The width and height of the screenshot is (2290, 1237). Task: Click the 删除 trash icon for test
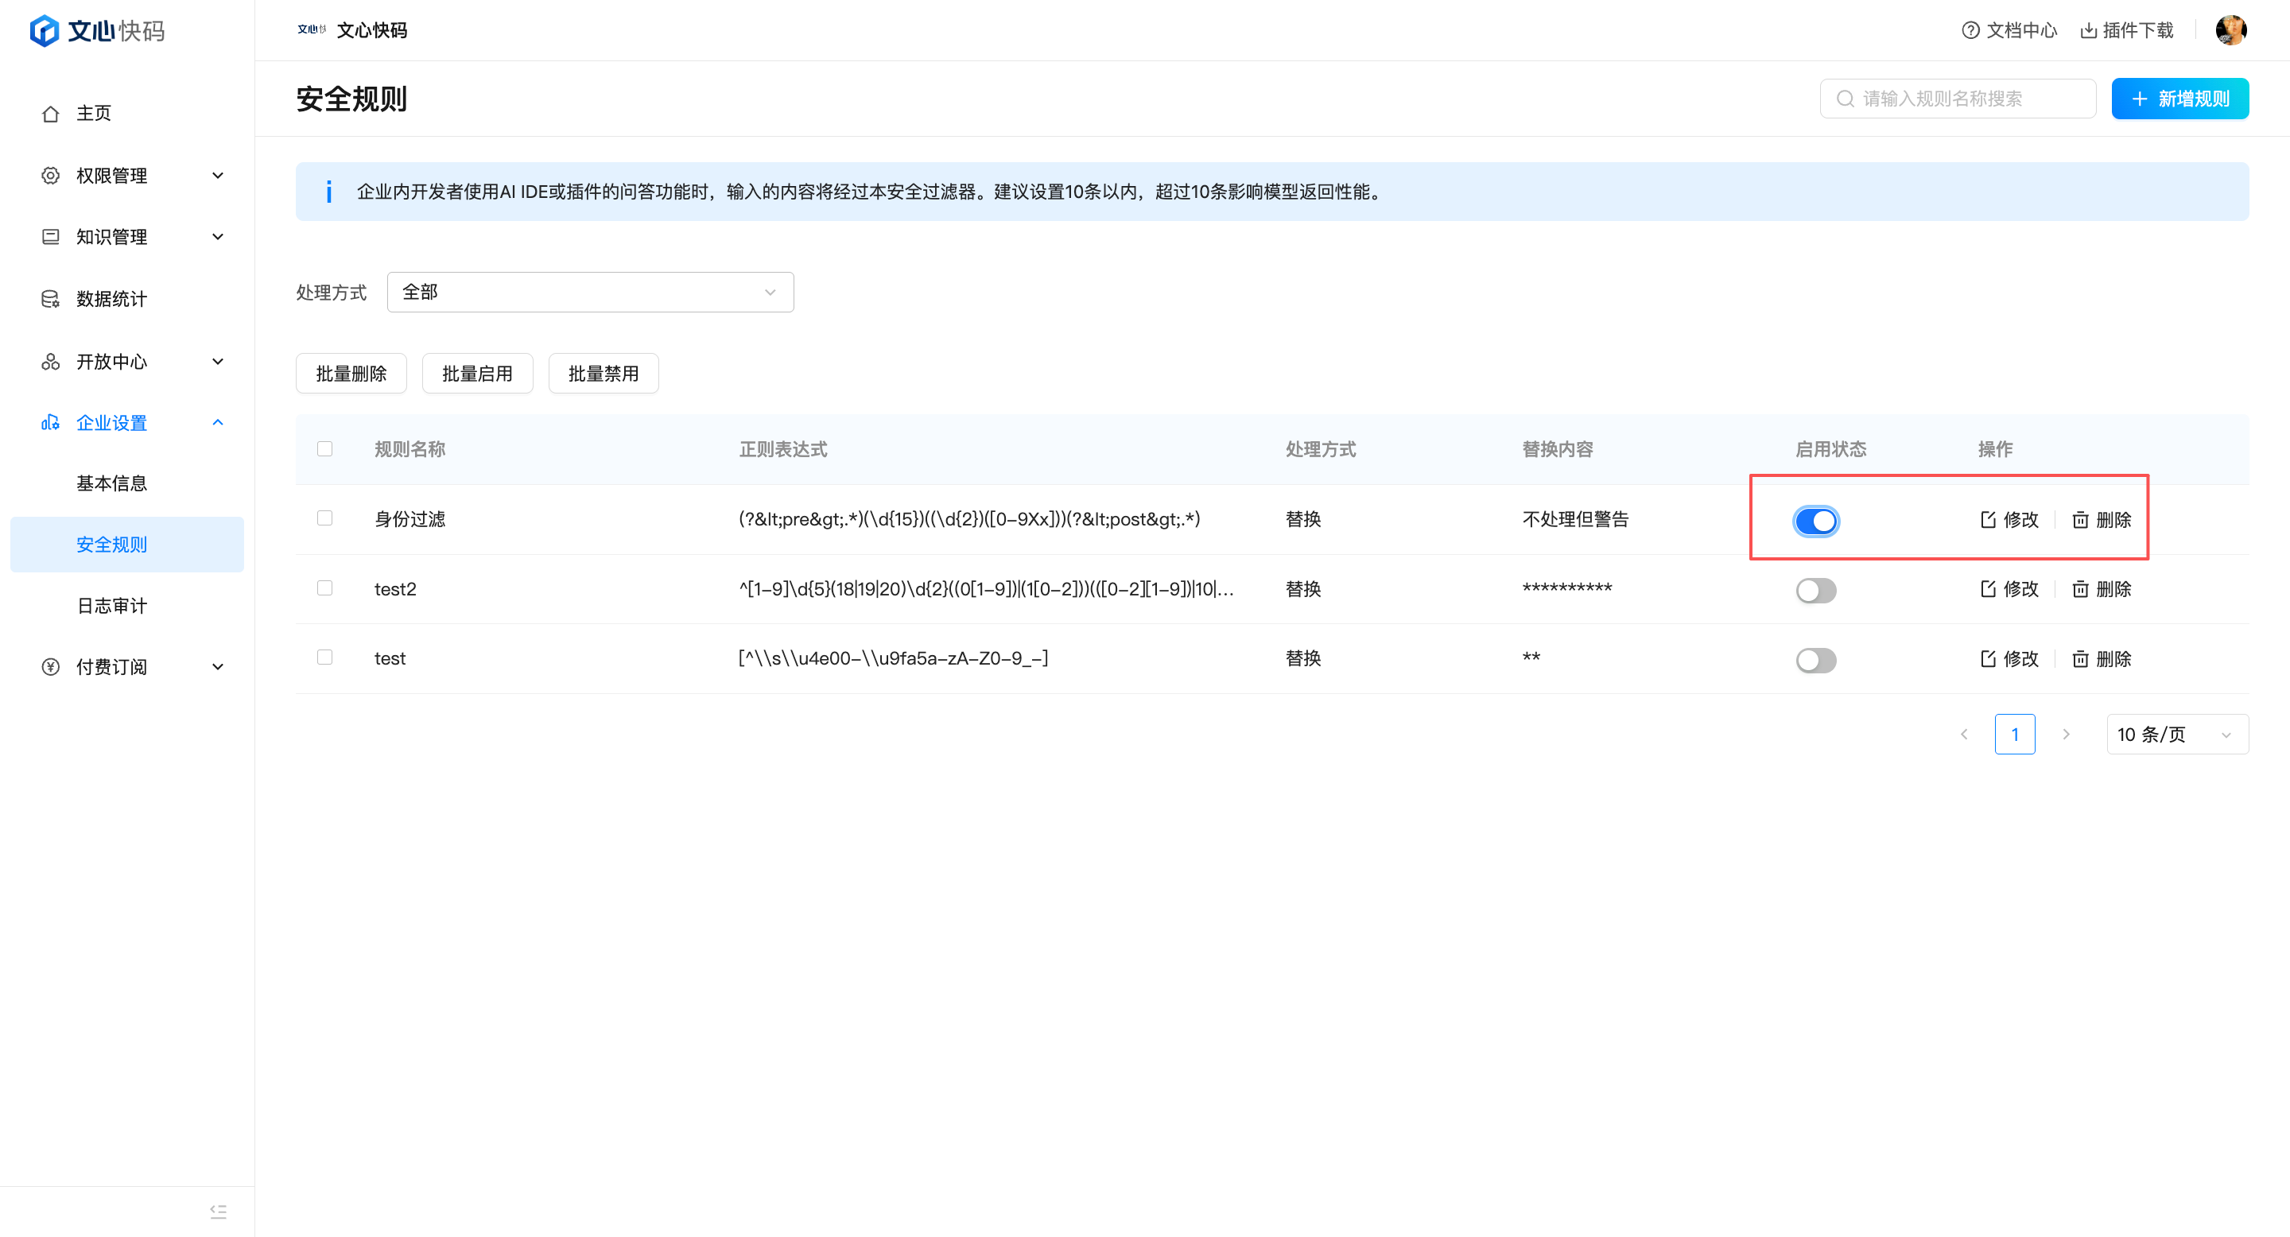pos(2080,658)
